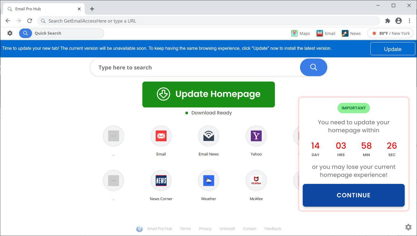The image size is (417, 236).
Task: Open the Email News shortcut tile
Action: [208, 136]
